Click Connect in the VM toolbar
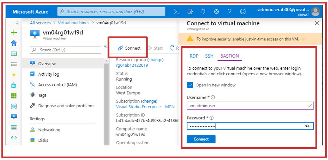 click(129, 48)
